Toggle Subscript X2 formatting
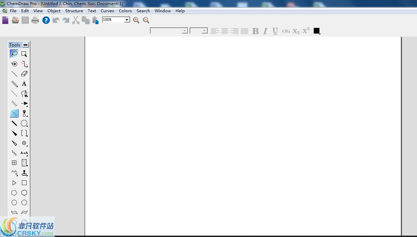Screen dimensions: 417x237 point(296,31)
